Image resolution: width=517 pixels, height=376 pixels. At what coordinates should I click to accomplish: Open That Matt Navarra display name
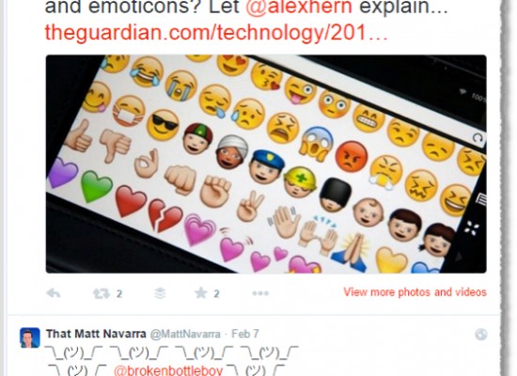point(96,334)
